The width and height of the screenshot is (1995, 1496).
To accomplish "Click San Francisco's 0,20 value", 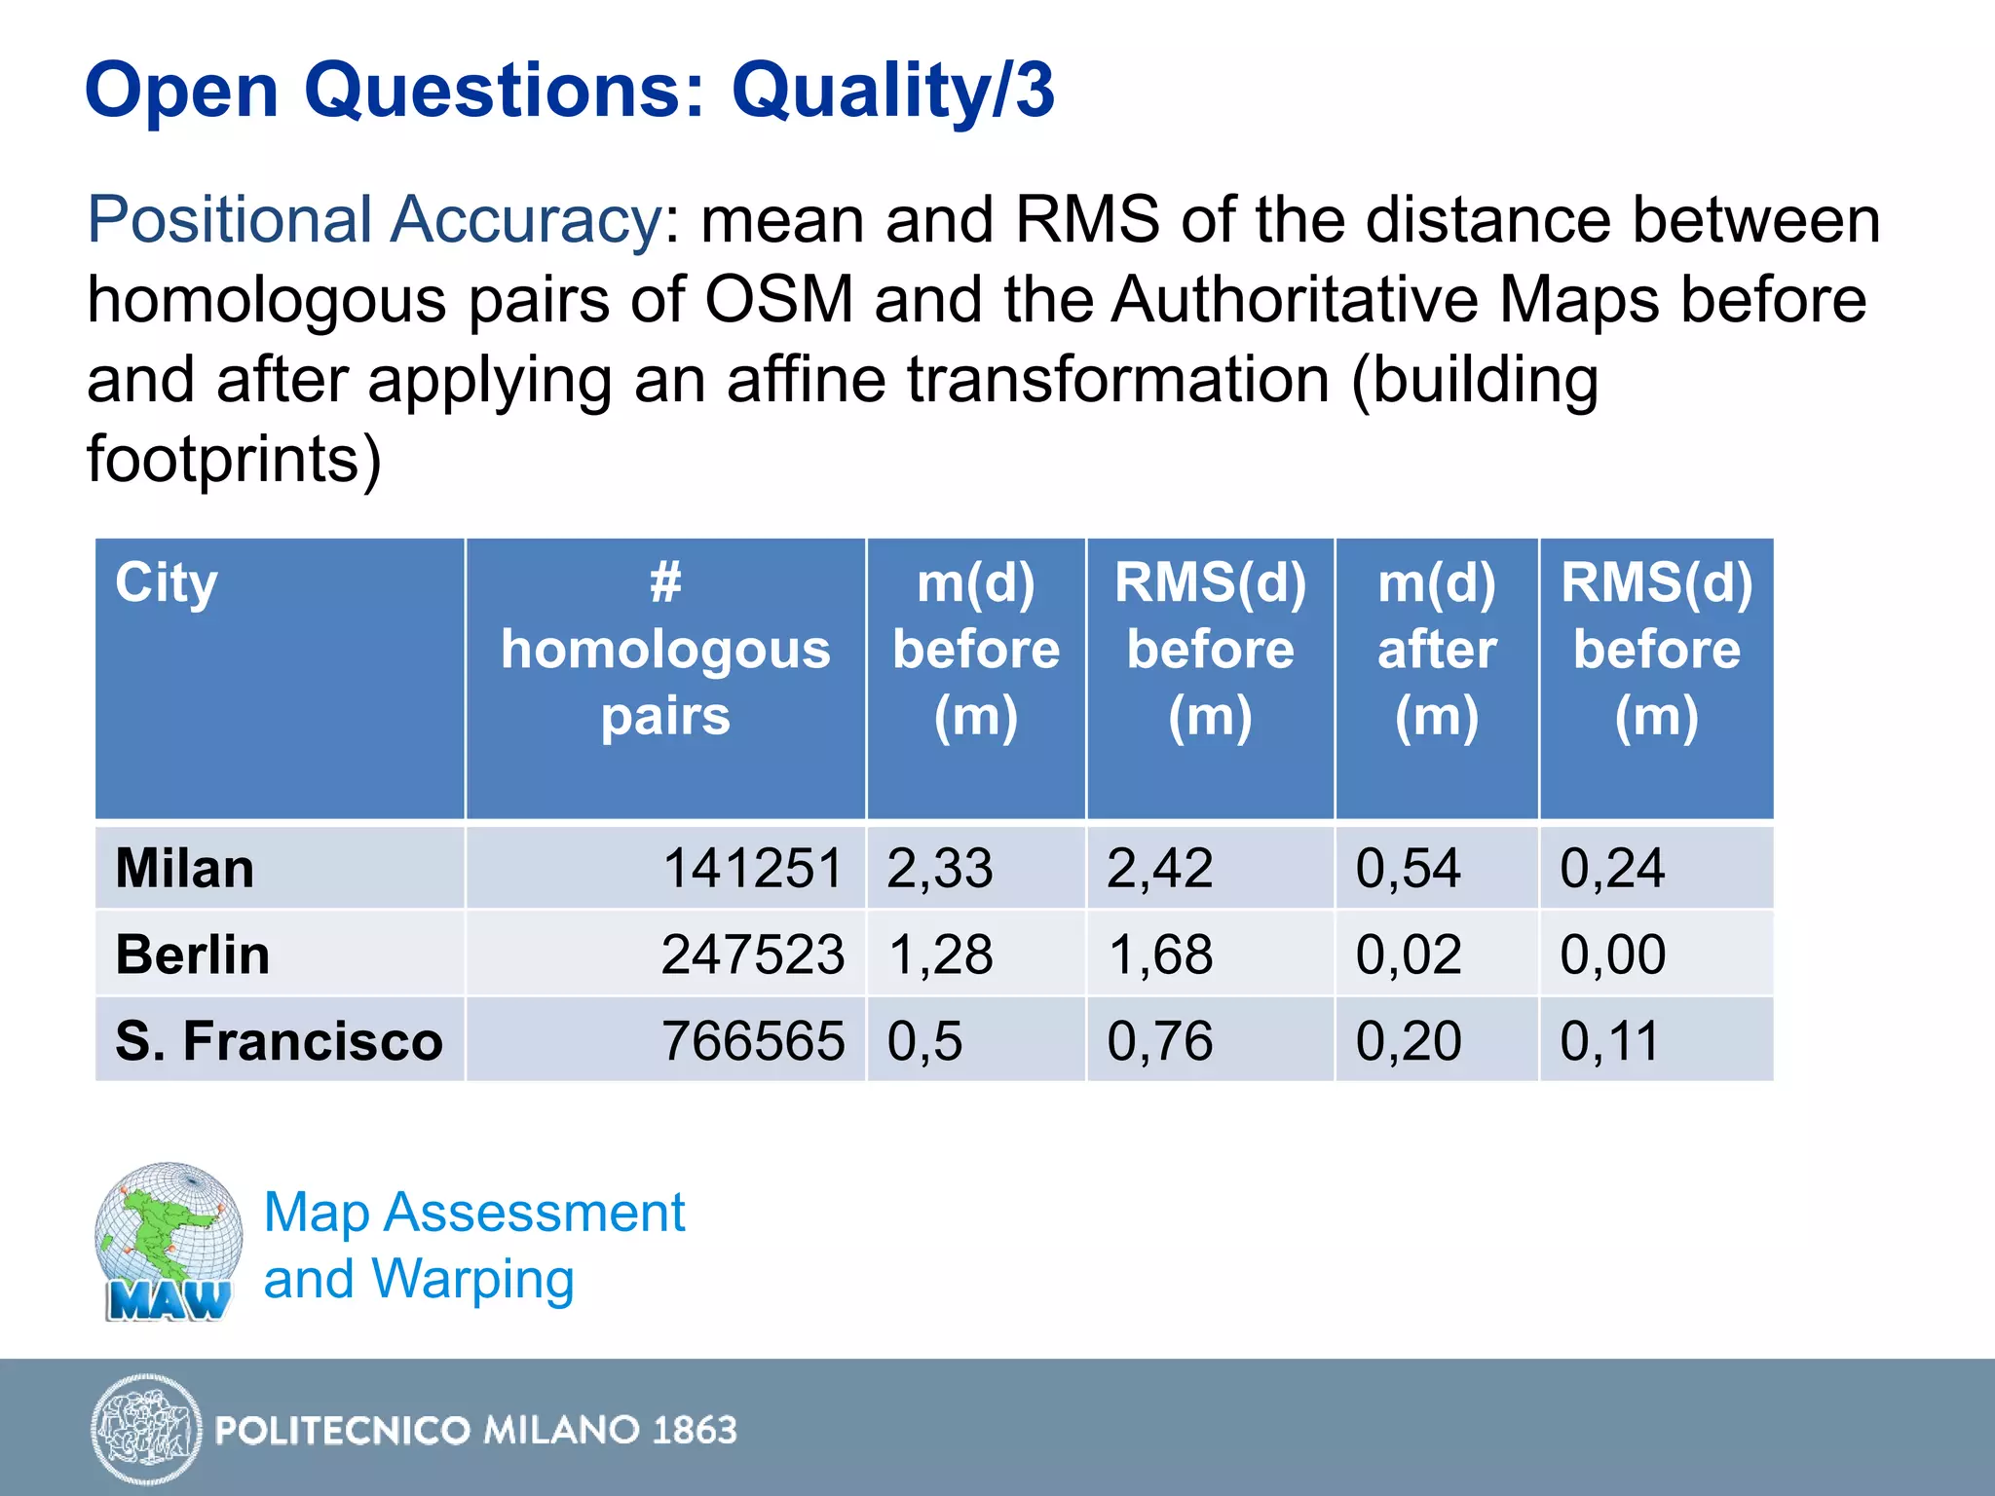I will click(1409, 1040).
